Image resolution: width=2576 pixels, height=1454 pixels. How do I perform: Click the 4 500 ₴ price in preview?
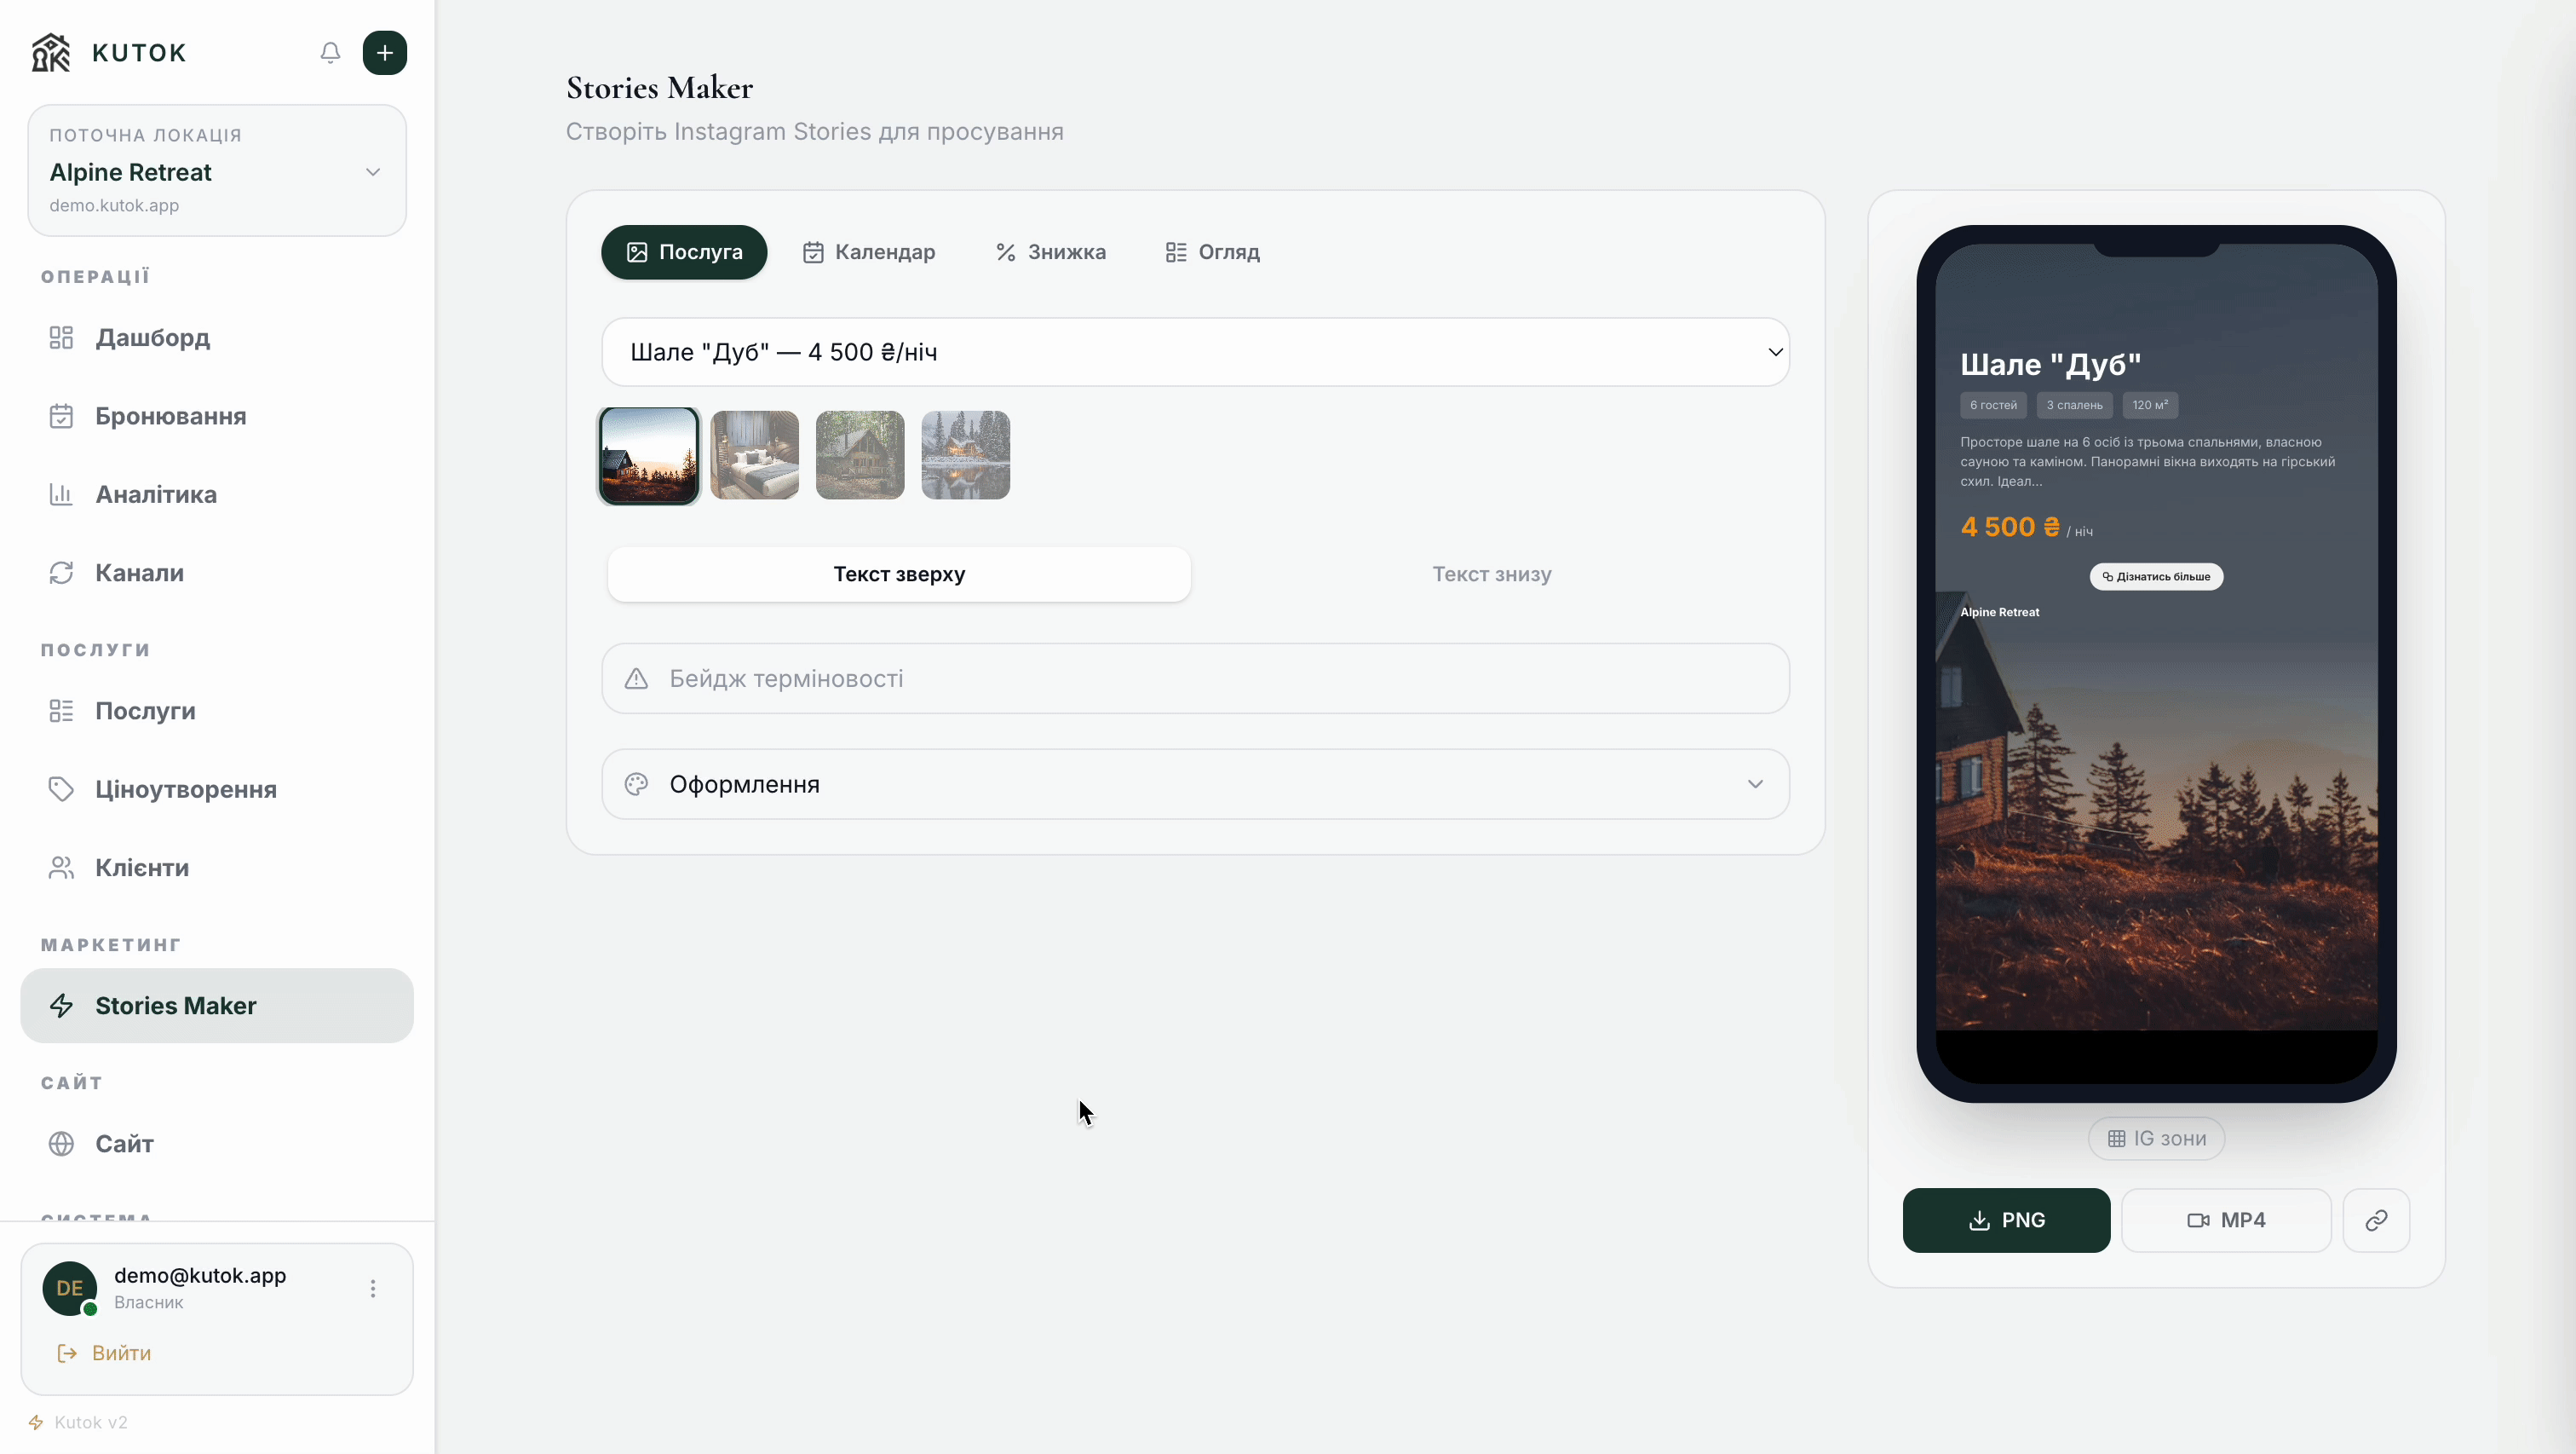tap(2010, 527)
